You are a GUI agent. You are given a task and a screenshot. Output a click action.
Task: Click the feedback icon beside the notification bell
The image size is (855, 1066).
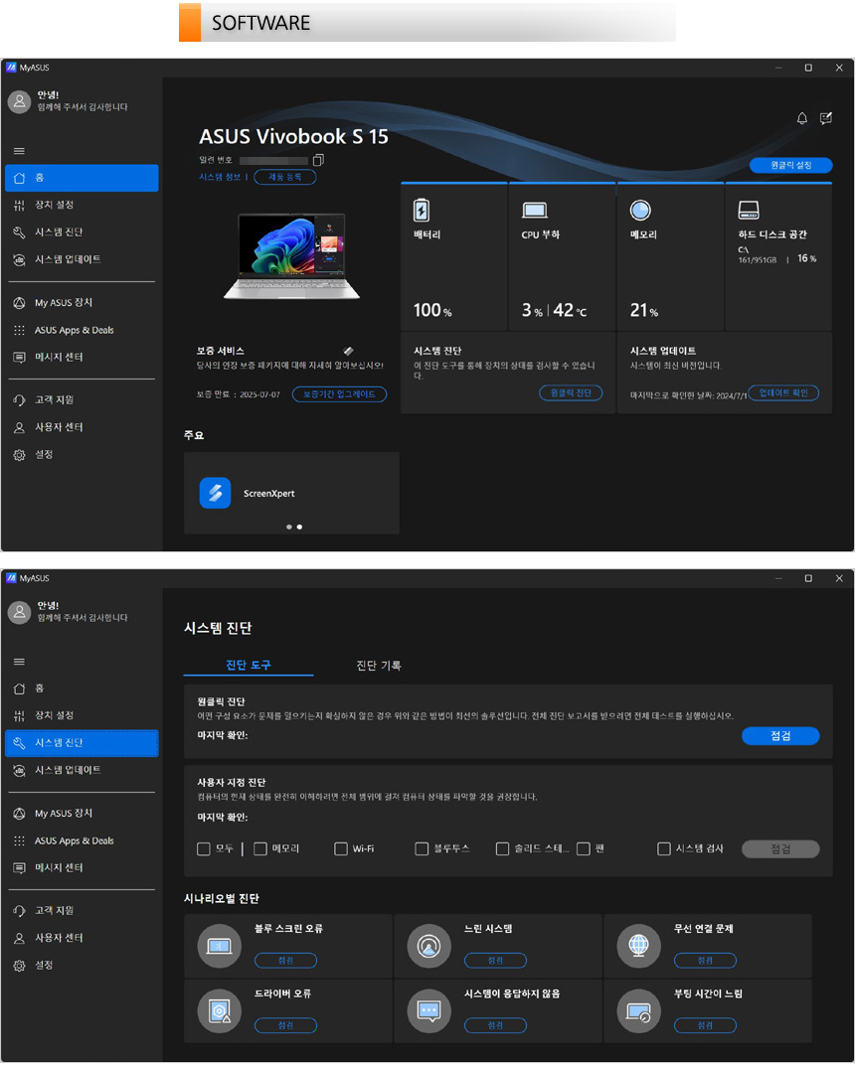click(826, 119)
